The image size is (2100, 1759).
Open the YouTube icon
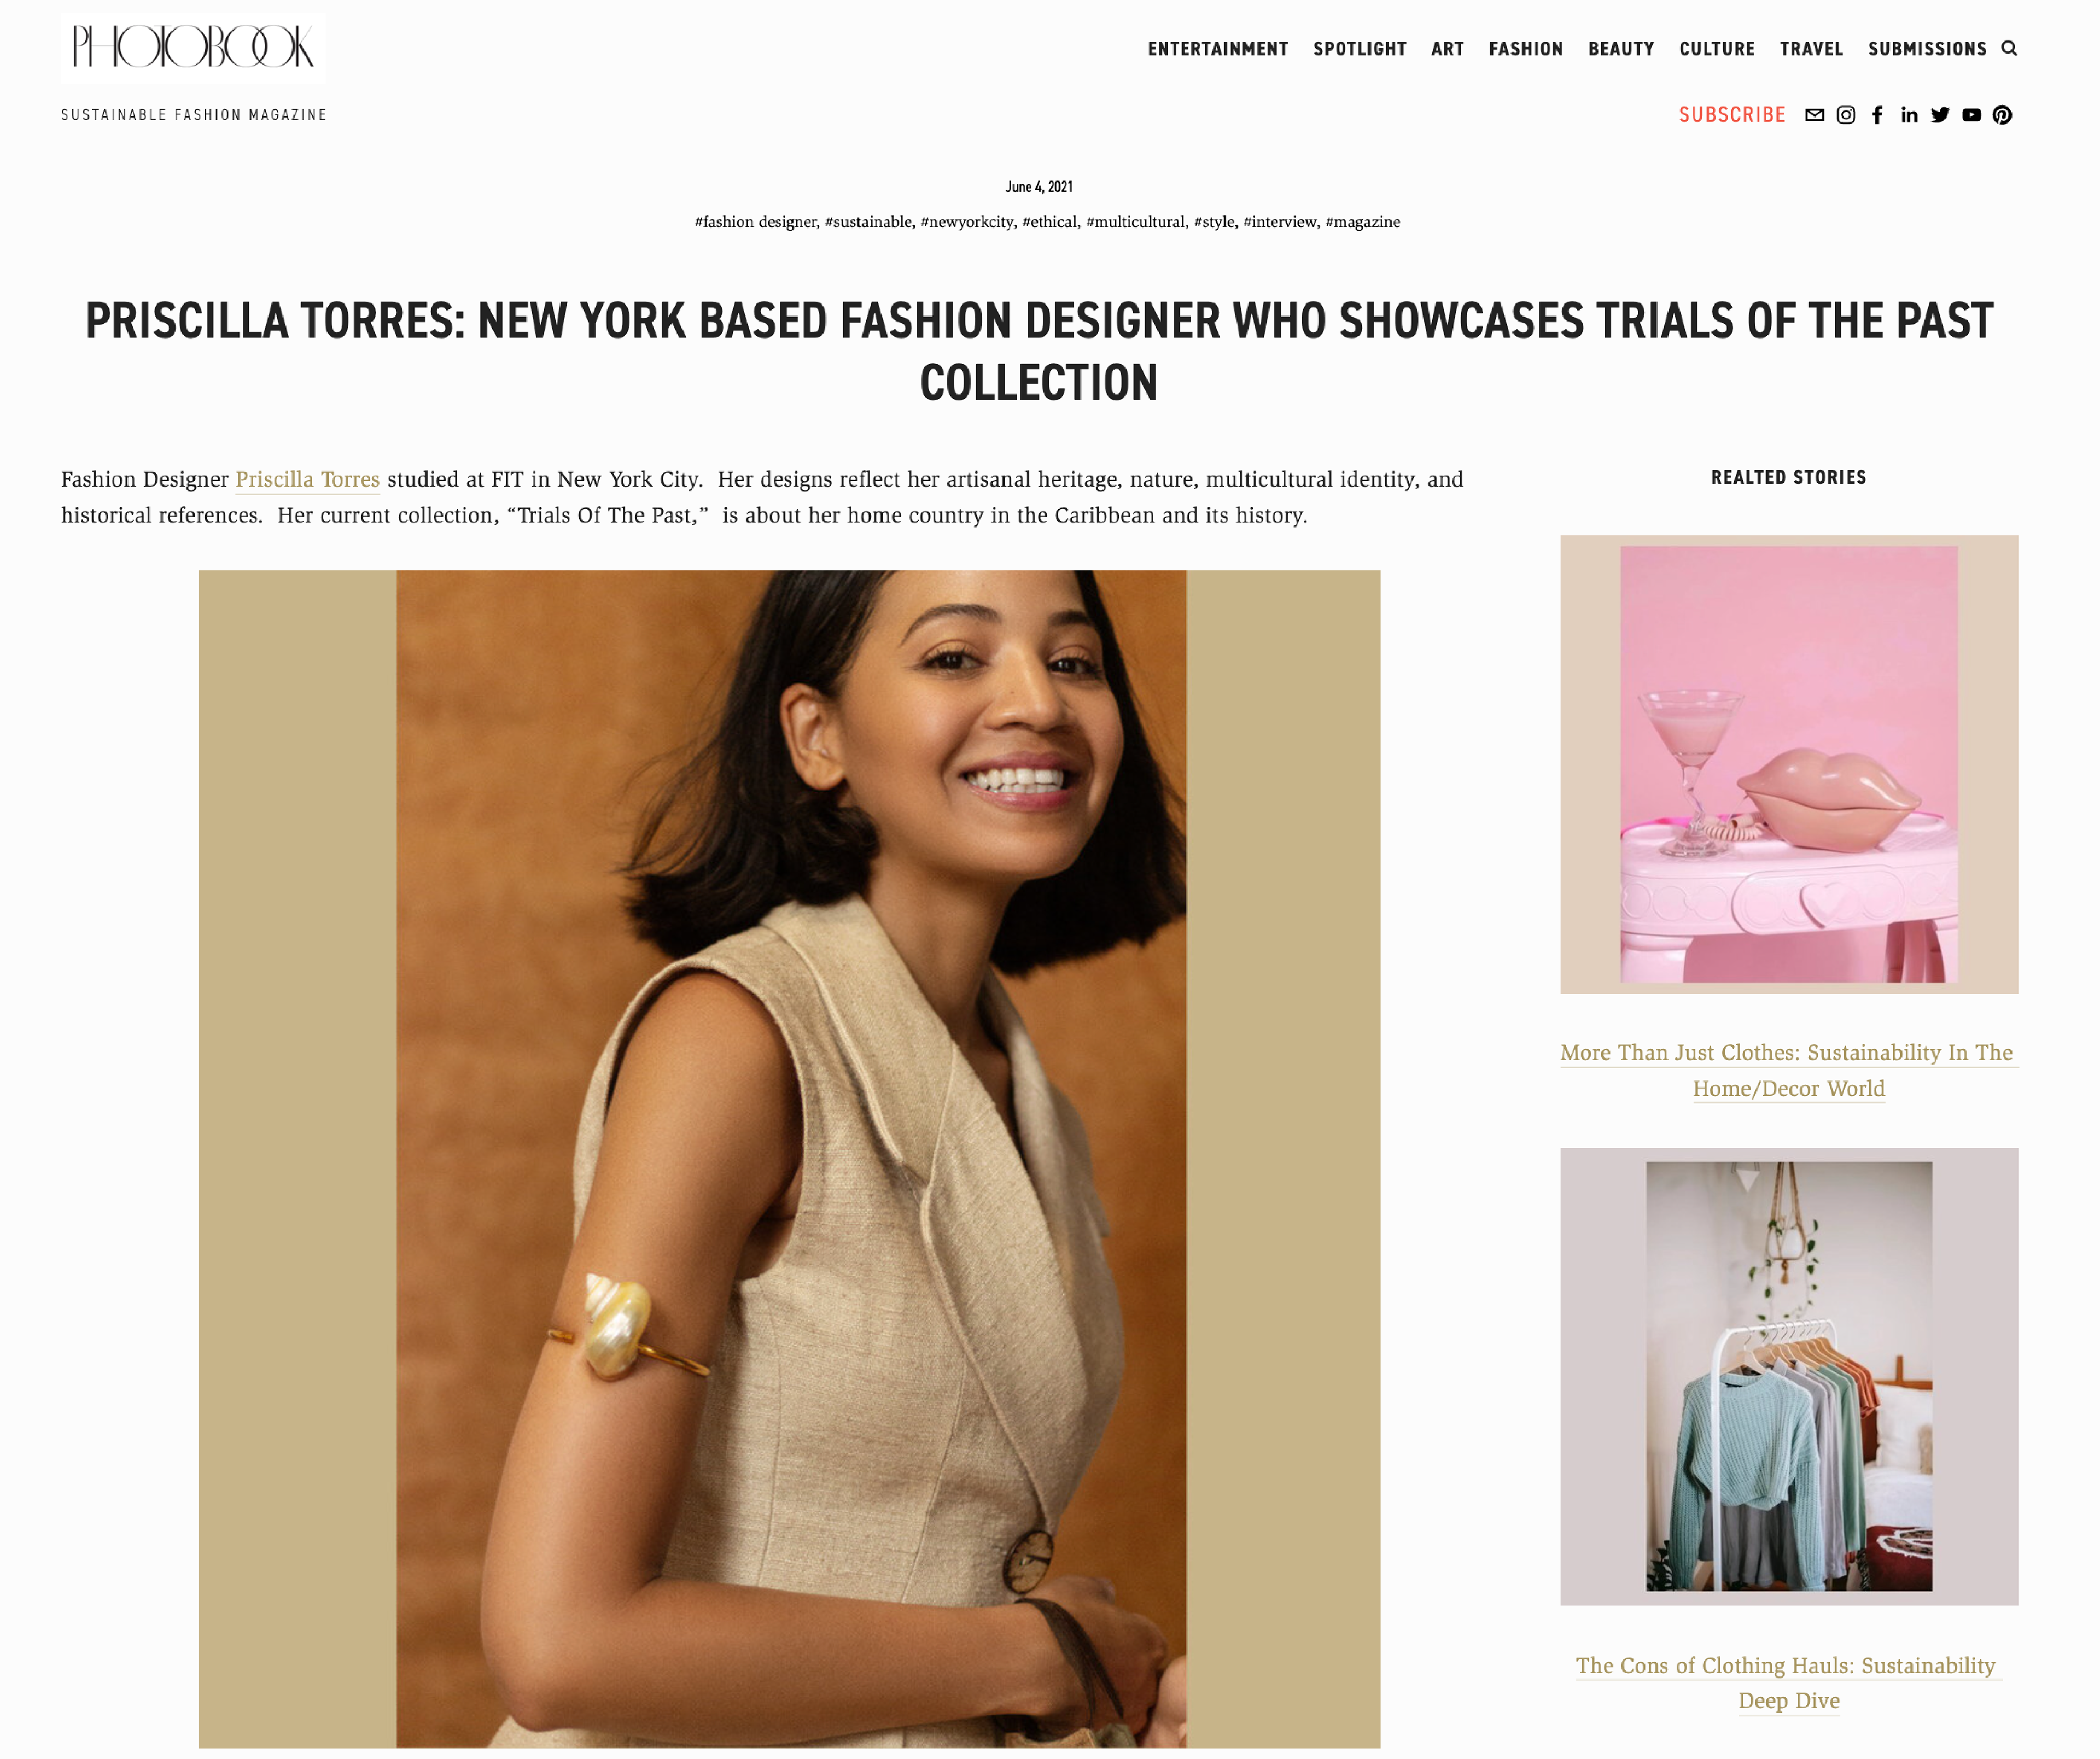click(x=1971, y=115)
